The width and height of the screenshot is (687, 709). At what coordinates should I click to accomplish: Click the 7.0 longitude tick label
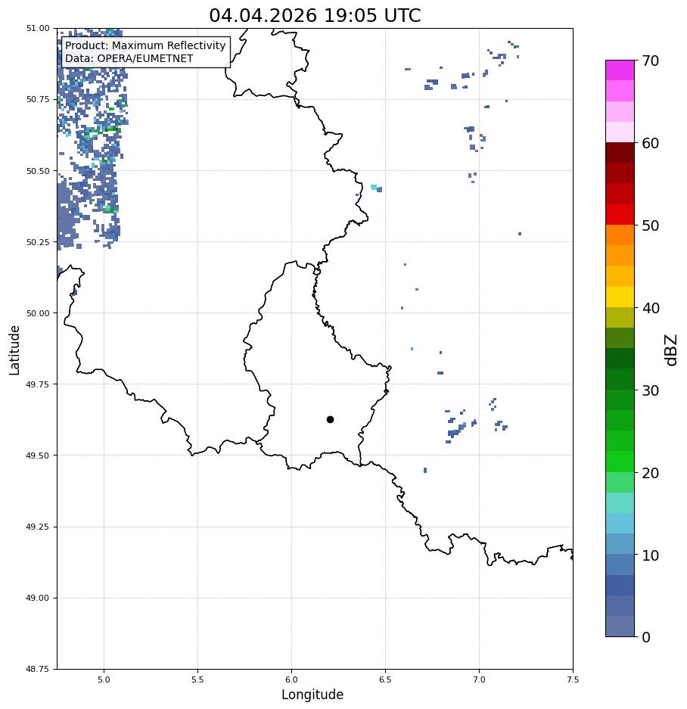coord(480,679)
